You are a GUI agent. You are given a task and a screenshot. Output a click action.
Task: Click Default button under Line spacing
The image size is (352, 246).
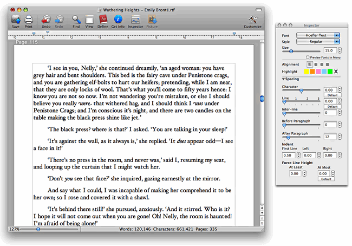(x=333, y=107)
